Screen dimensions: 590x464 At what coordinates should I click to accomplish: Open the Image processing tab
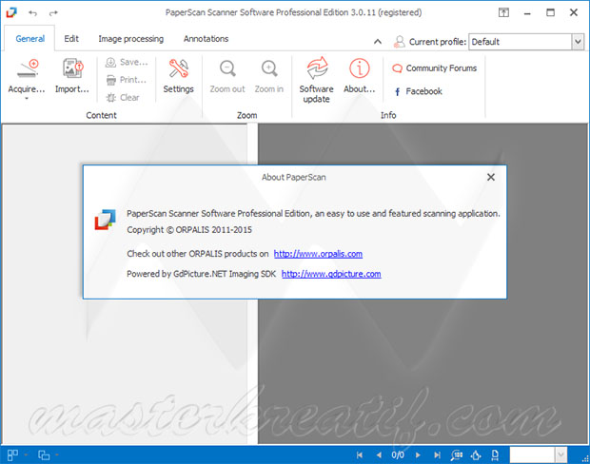pyautogui.click(x=131, y=39)
